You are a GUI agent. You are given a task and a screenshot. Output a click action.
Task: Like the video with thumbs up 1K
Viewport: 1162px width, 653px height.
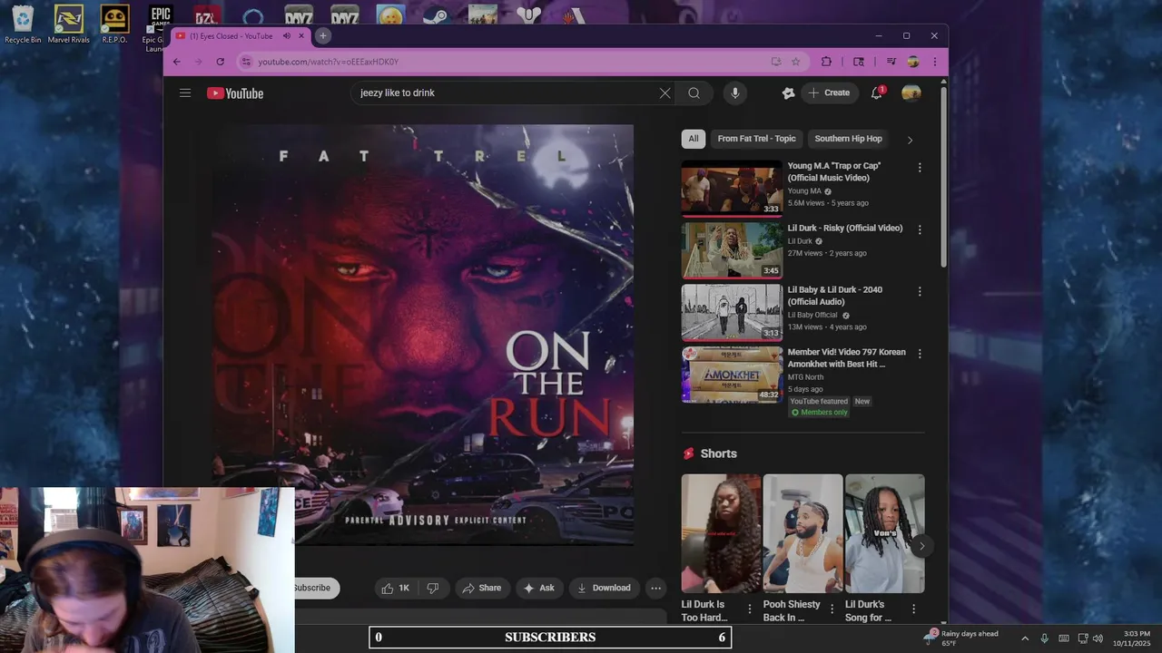pos(395,588)
